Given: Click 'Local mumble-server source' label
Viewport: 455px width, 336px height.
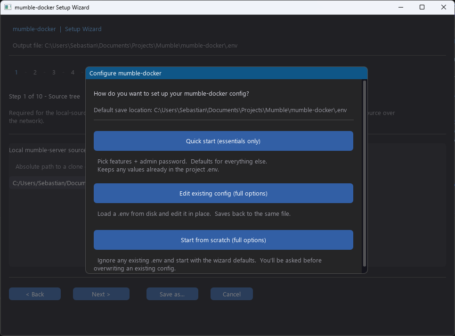Looking at the screenshot, I should point(47,150).
